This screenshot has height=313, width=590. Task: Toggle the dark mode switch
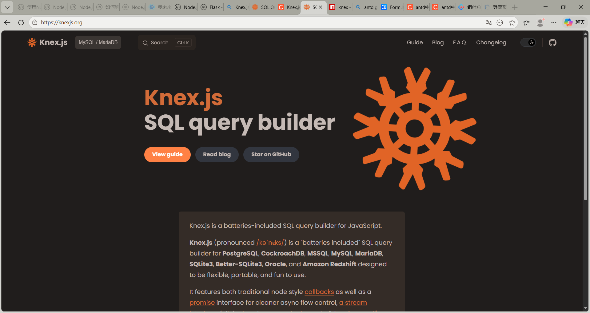coord(528,42)
